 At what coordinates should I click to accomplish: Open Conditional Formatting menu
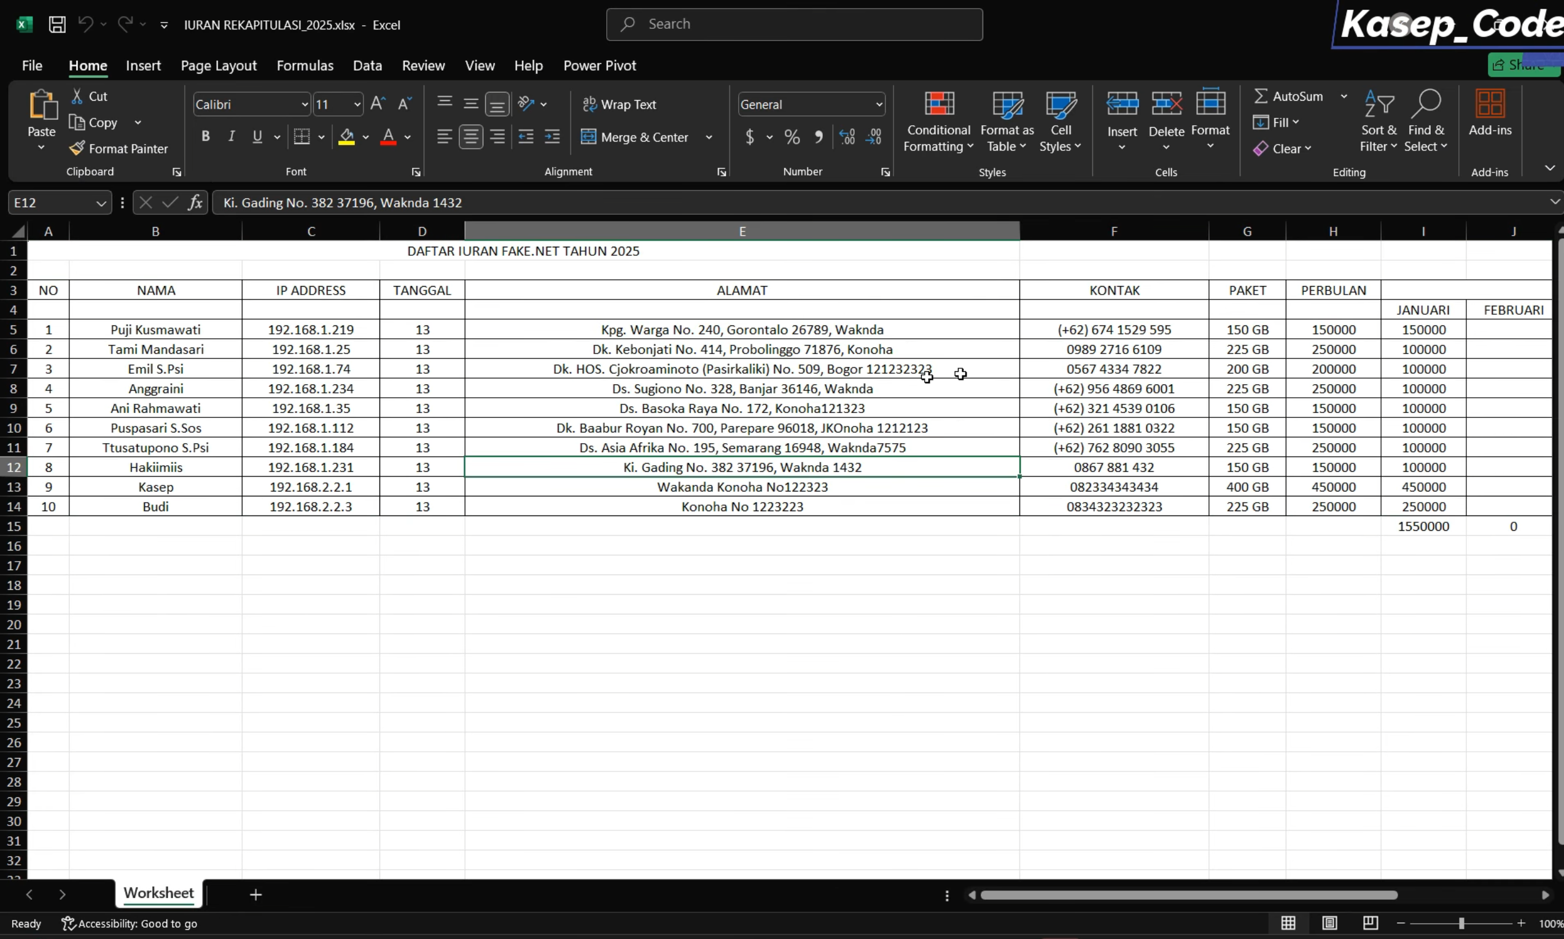(x=939, y=122)
